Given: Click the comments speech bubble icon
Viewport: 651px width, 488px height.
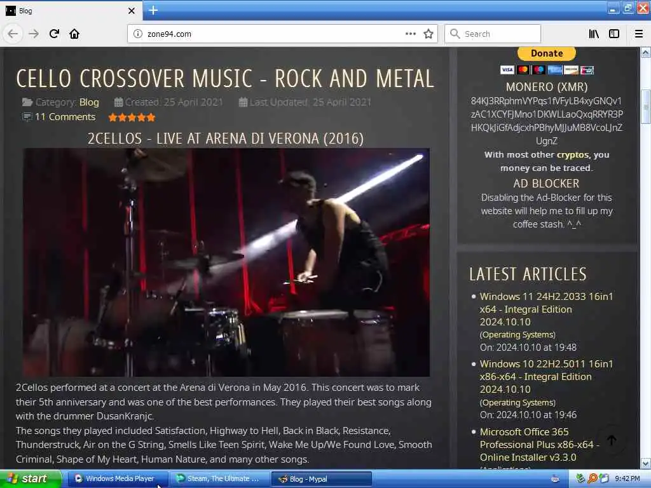Looking at the screenshot, I should pos(27,117).
